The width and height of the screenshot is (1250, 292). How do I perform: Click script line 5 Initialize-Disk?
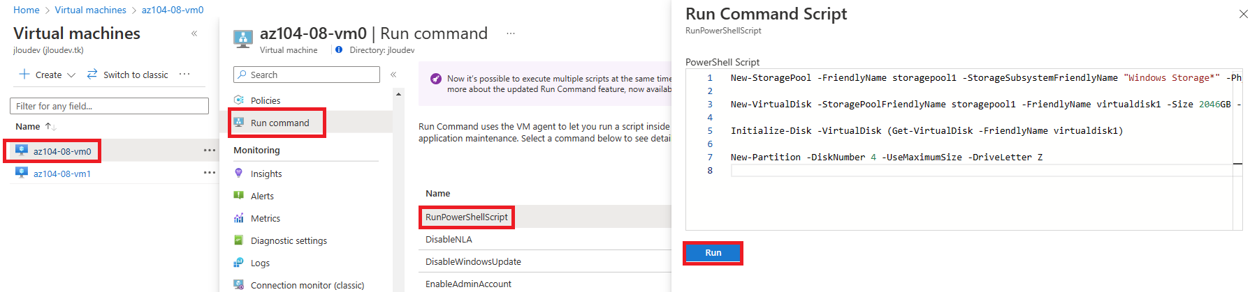926,130
